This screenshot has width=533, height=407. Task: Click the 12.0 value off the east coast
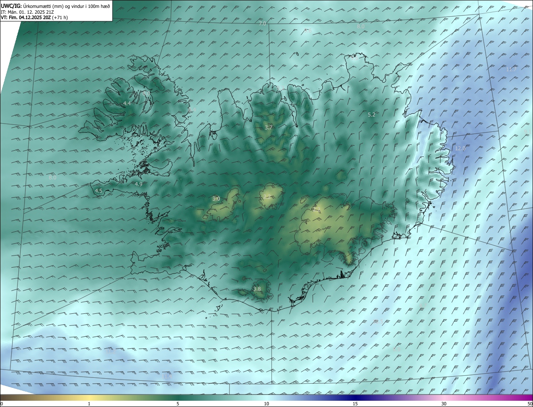point(460,149)
